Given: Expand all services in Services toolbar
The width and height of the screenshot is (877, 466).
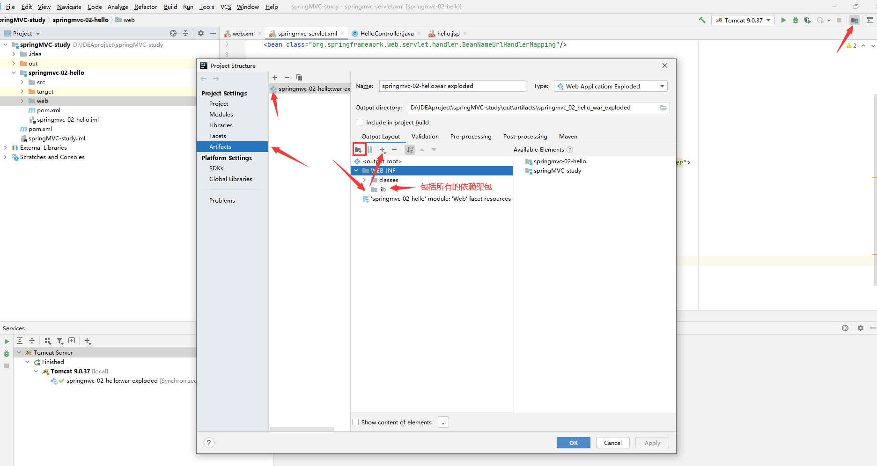Looking at the screenshot, I should coord(20,341).
